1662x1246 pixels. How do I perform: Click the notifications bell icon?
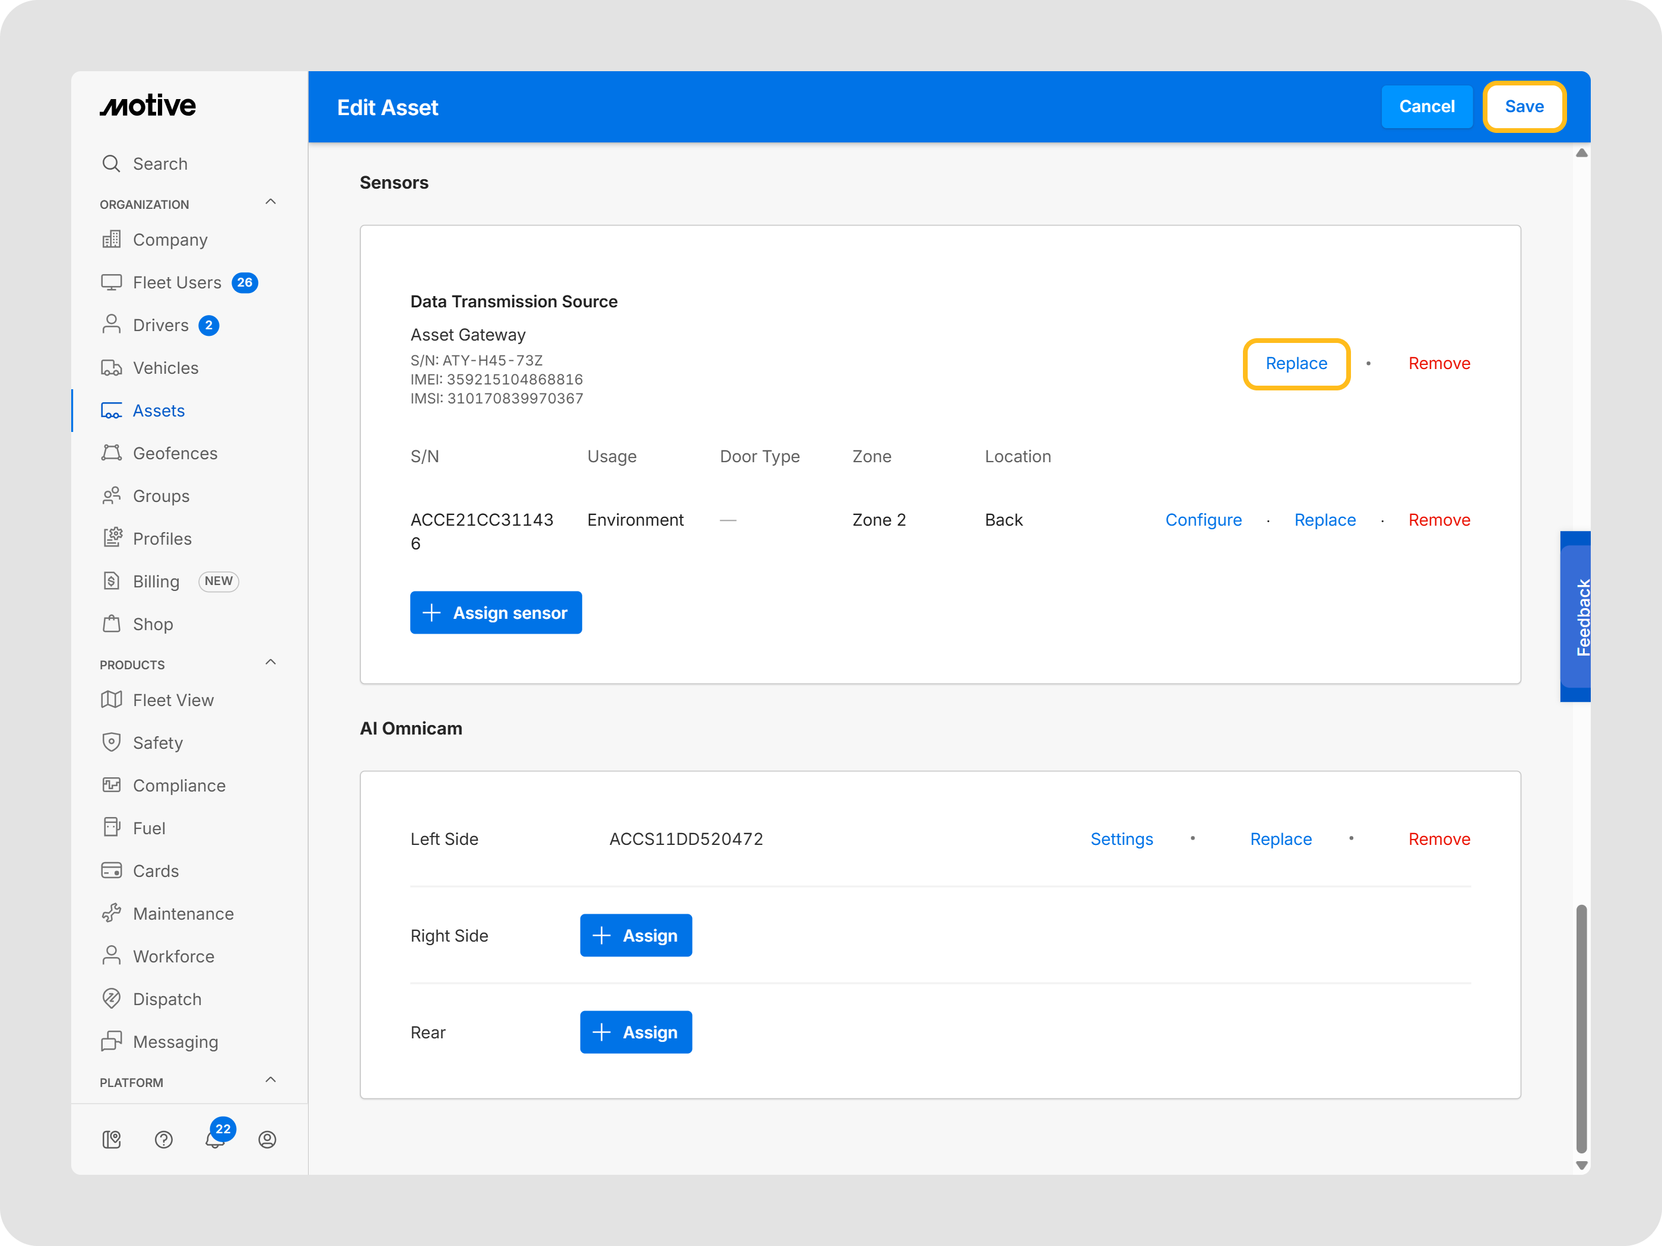[x=215, y=1140]
